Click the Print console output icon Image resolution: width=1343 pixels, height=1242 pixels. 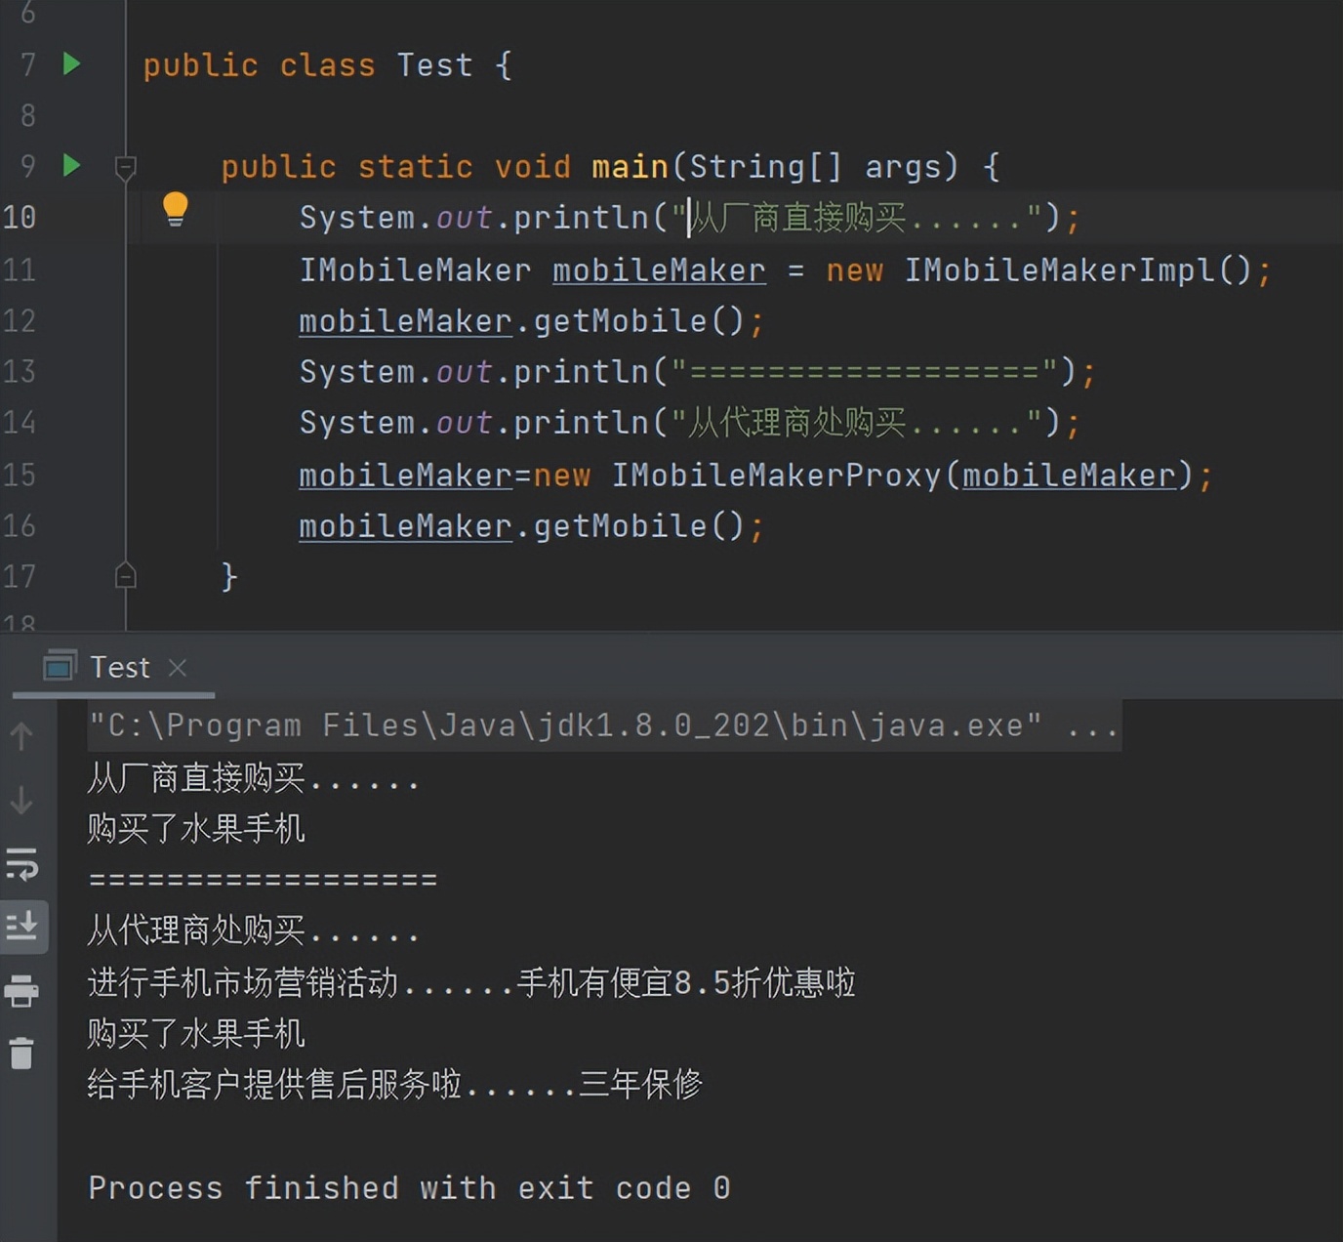click(x=23, y=992)
